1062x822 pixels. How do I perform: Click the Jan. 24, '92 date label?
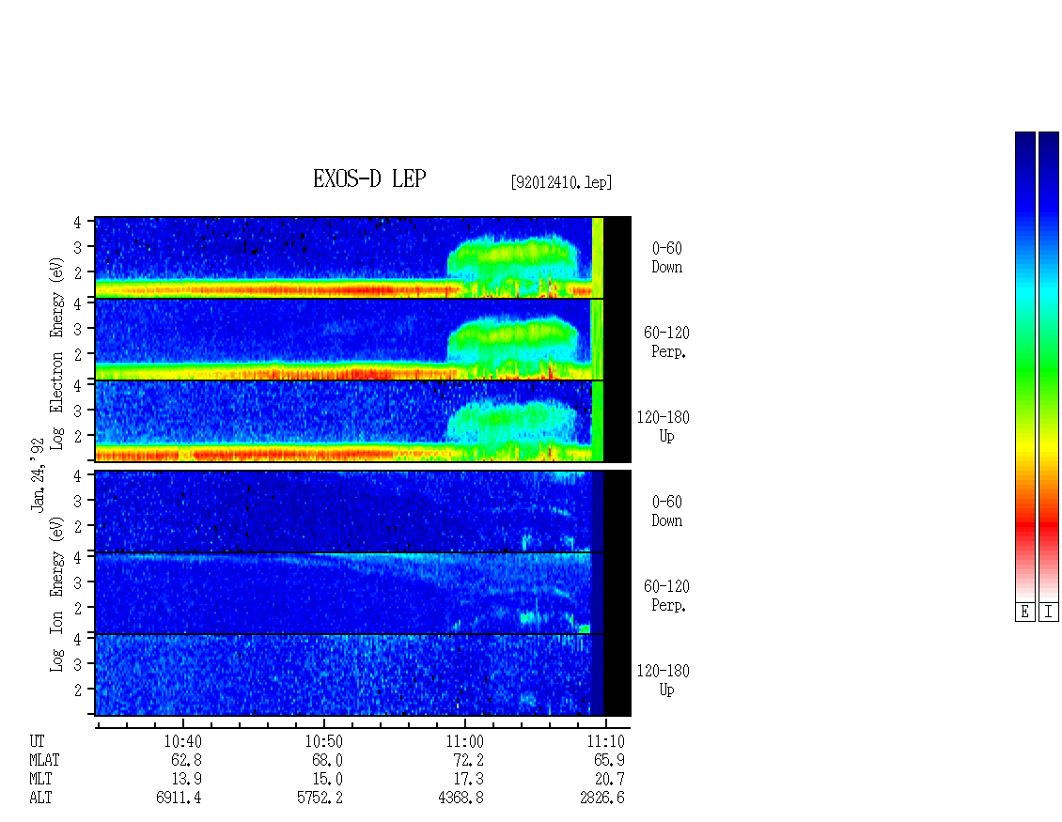38,474
